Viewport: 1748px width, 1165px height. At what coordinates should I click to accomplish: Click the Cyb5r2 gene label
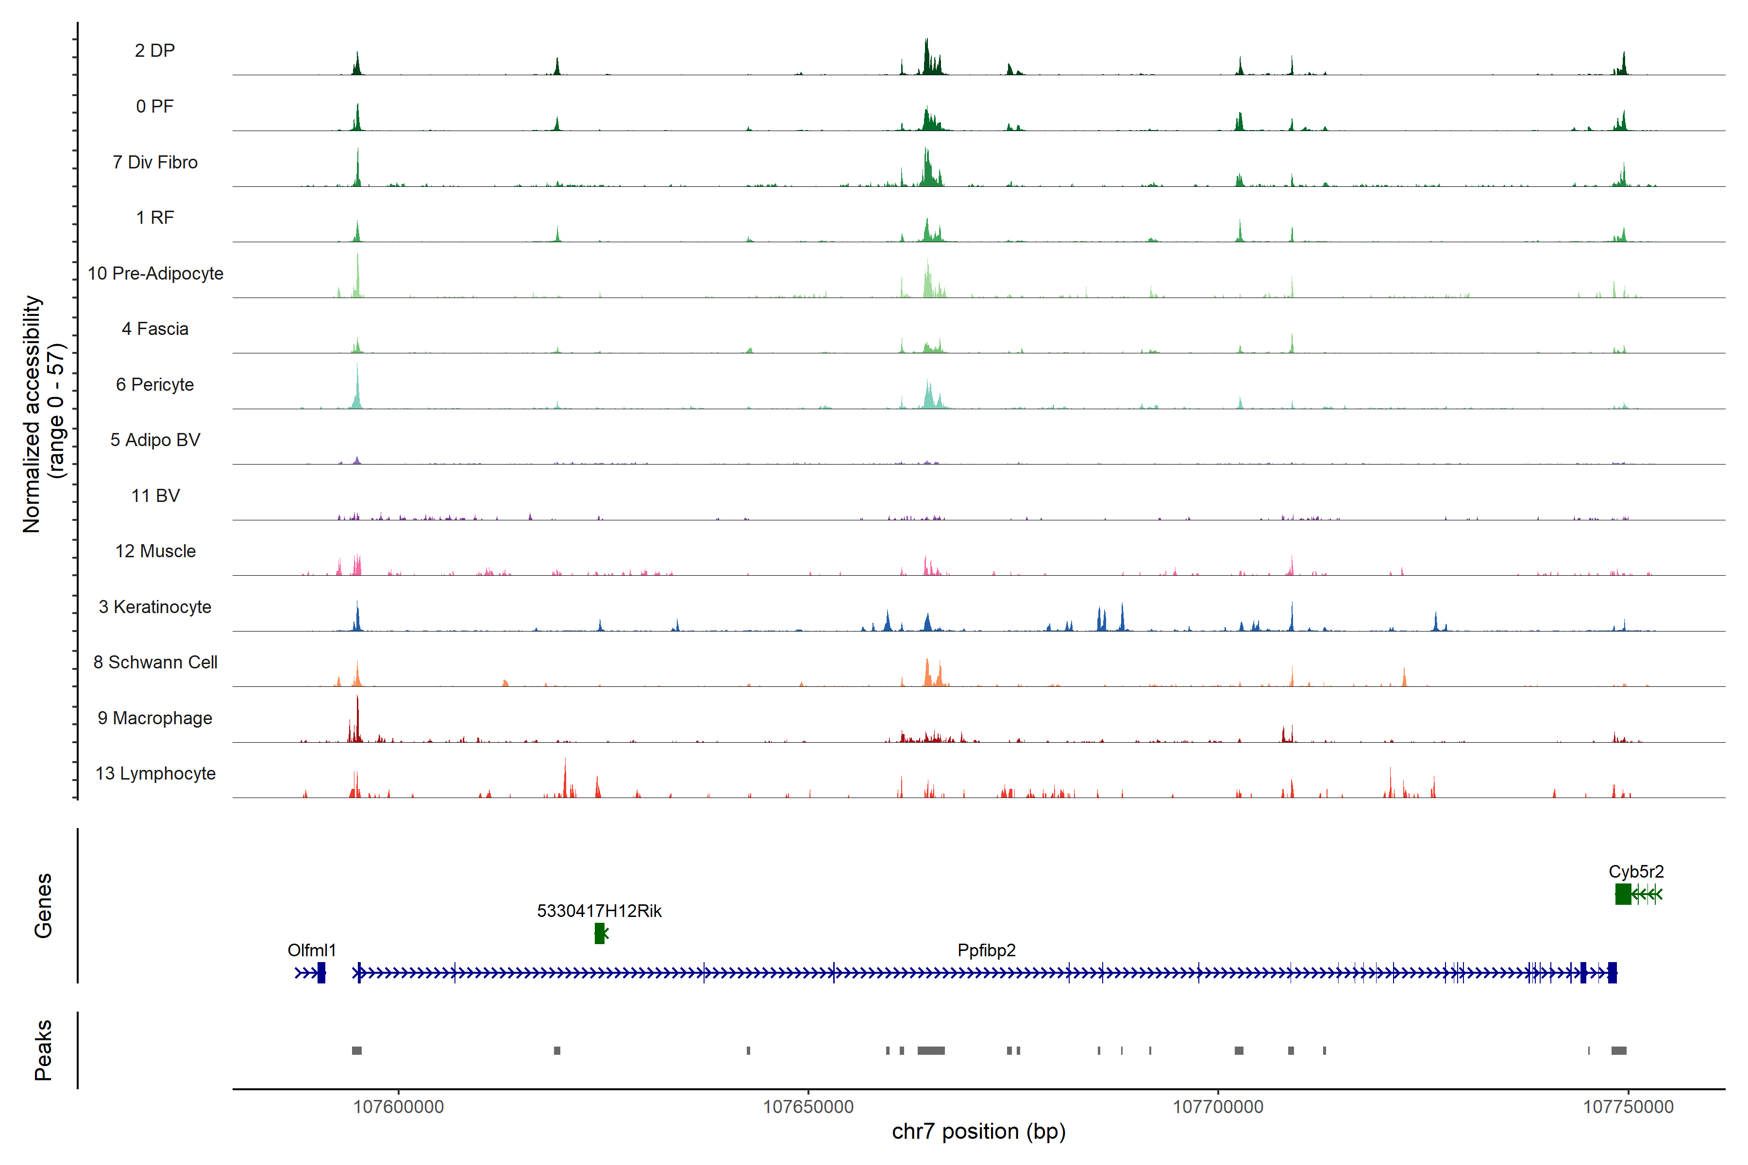point(1636,871)
